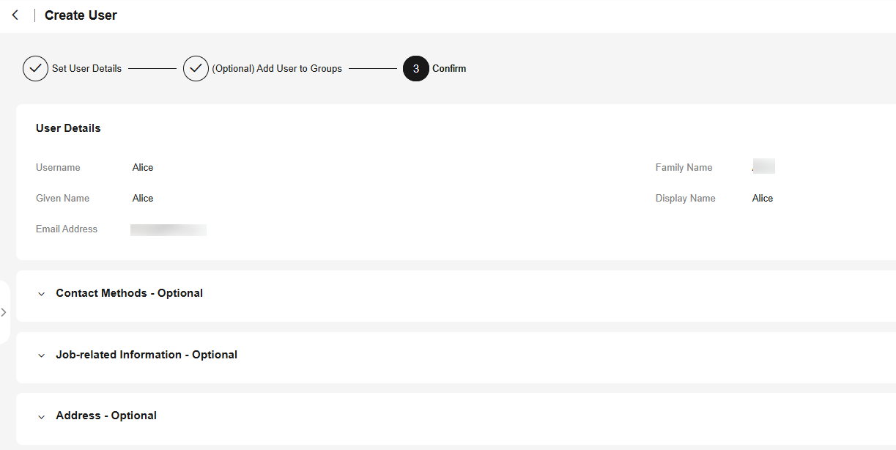This screenshot has height=450, width=896.
Task: Open the left side panel arrow
Action: [4, 312]
